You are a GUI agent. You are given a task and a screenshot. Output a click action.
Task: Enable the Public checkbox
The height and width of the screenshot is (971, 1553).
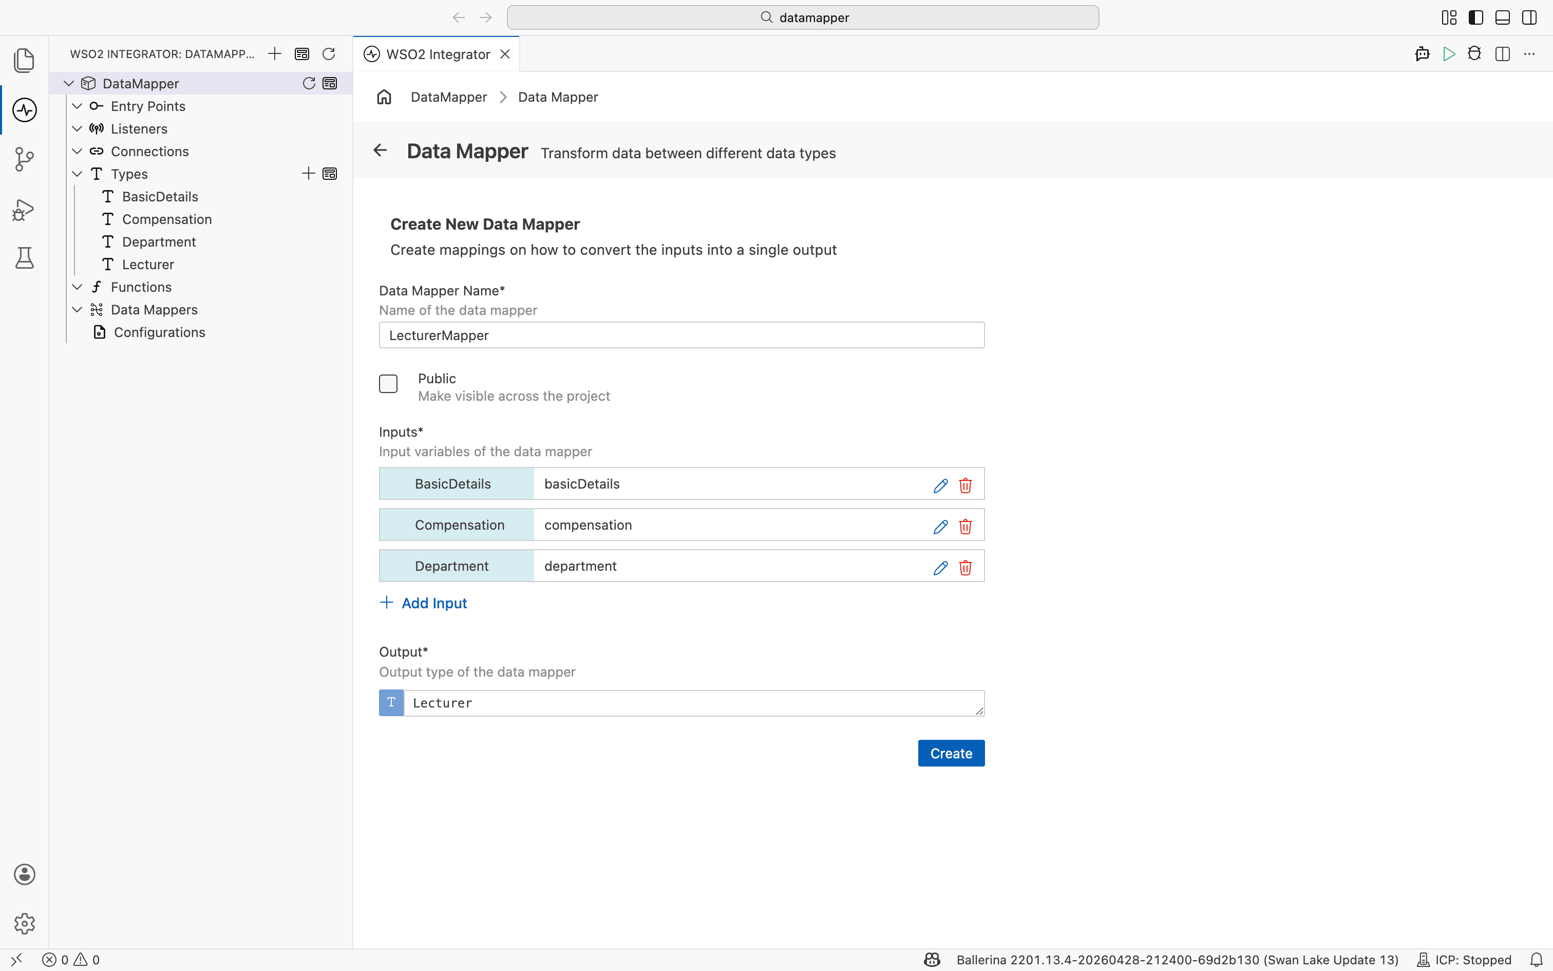click(x=388, y=383)
